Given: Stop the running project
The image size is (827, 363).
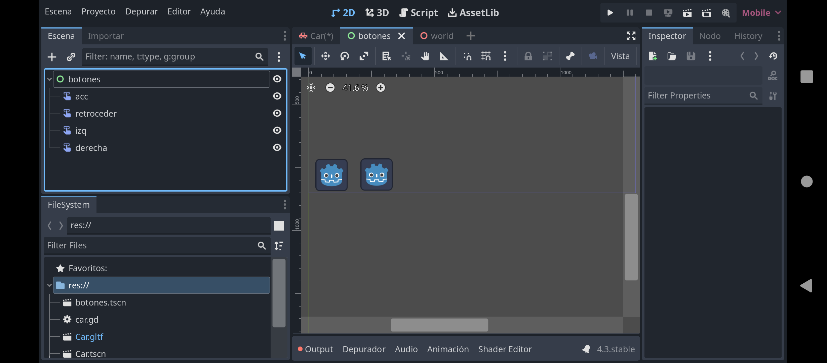Looking at the screenshot, I should (x=649, y=13).
